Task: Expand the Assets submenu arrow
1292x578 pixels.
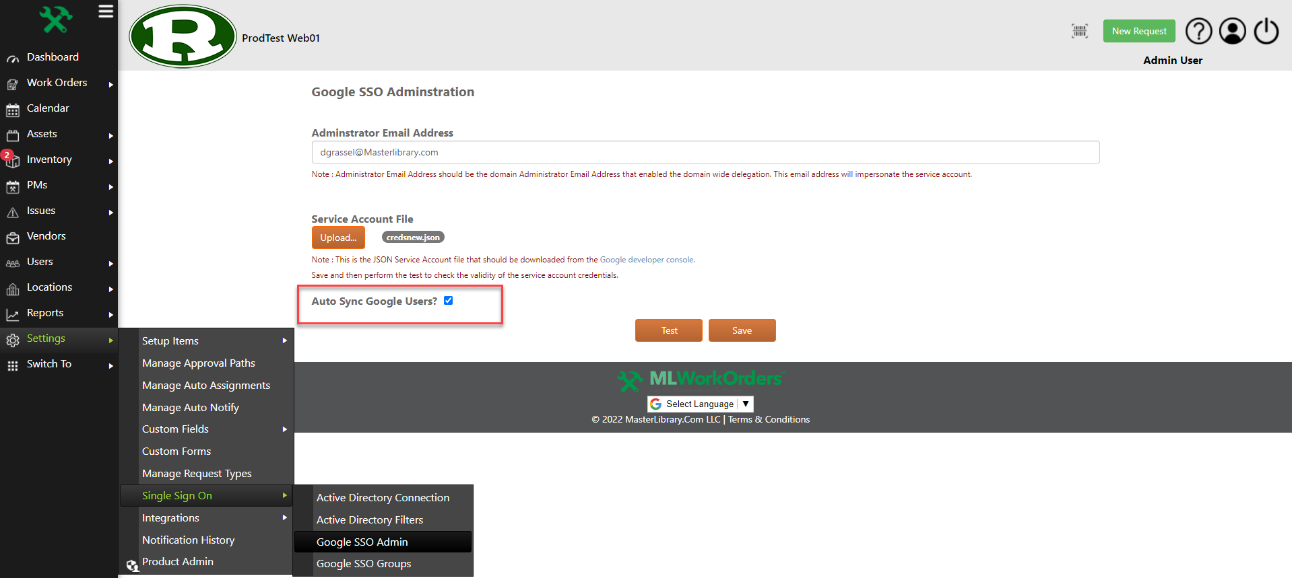Action: [x=110, y=136]
